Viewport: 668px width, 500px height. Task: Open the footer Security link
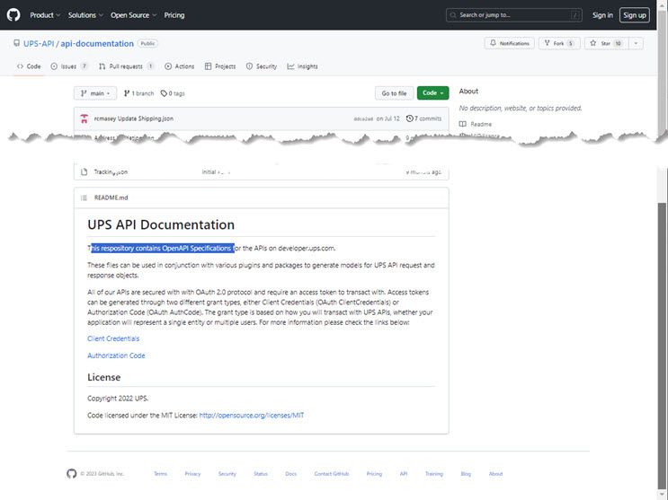click(227, 474)
